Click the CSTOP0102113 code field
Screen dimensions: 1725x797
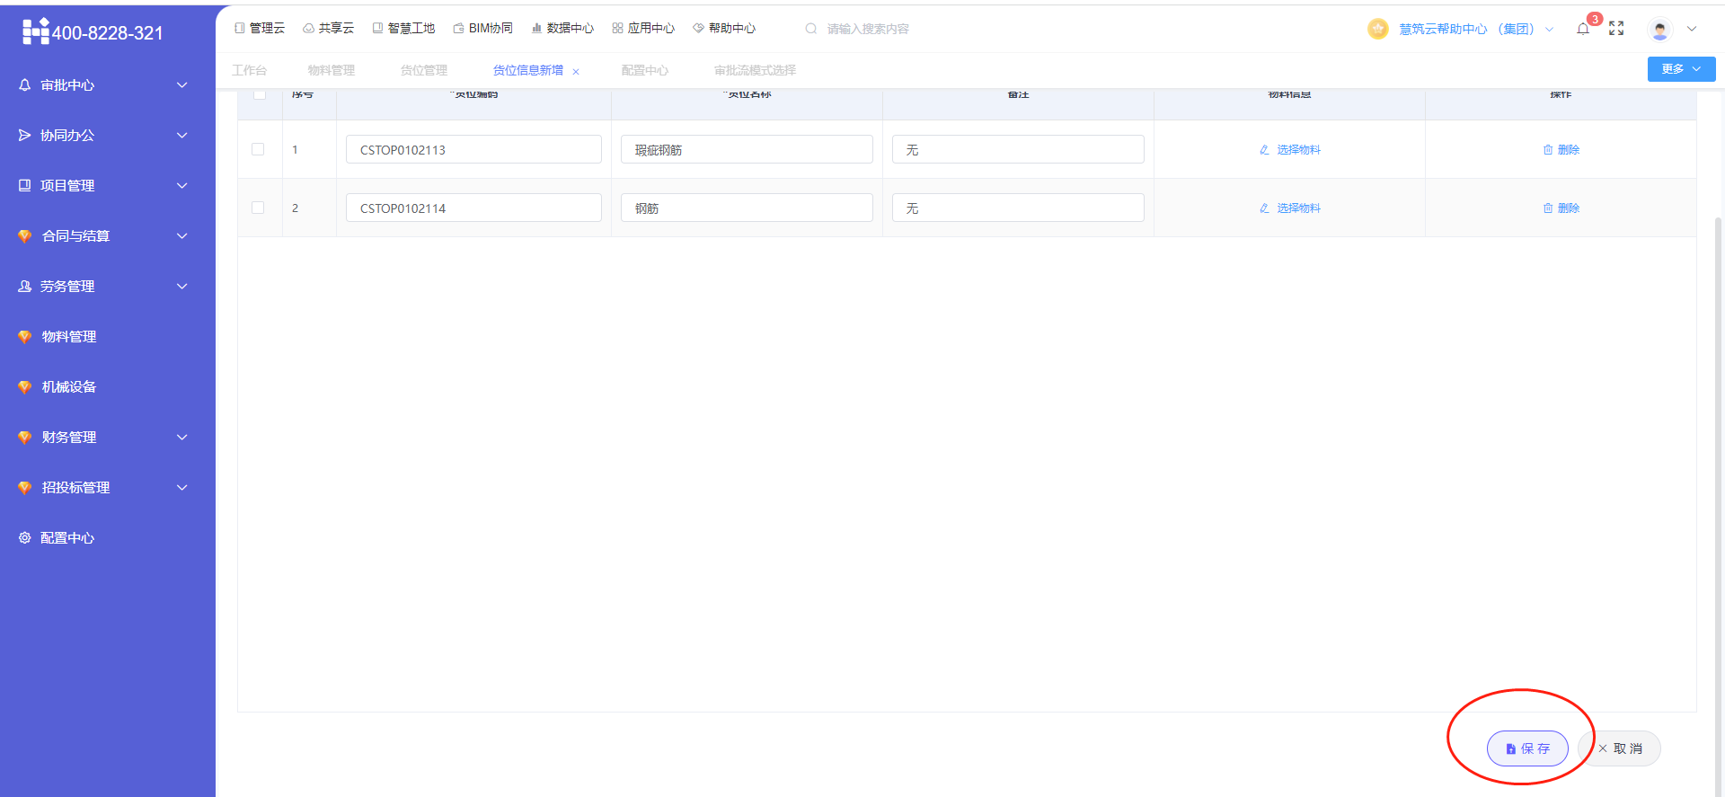pyautogui.click(x=473, y=149)
